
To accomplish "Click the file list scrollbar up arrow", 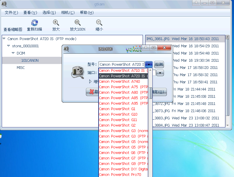I will coord(228,37).
